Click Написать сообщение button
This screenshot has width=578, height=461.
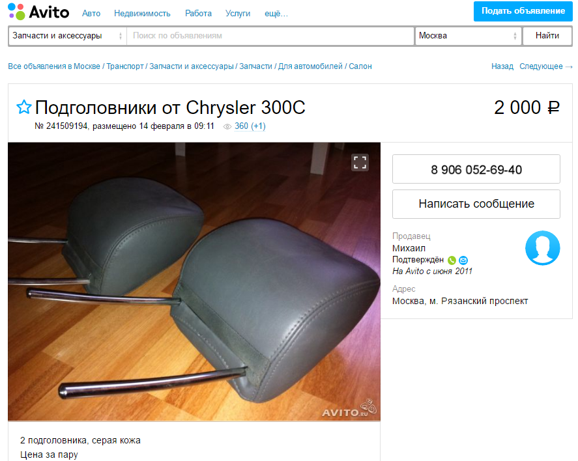pyautogui.click(x=476, y=204)
